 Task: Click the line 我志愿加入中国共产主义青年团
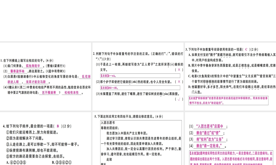pyautogui.click(x=127, y=133)
